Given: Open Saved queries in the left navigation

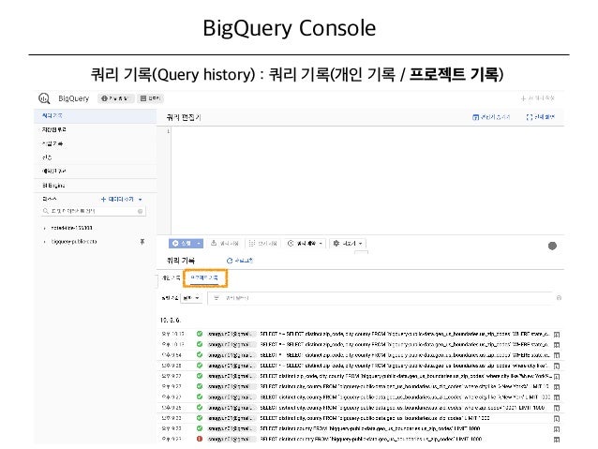Looking at the screenshot, I should pos(95,129).
